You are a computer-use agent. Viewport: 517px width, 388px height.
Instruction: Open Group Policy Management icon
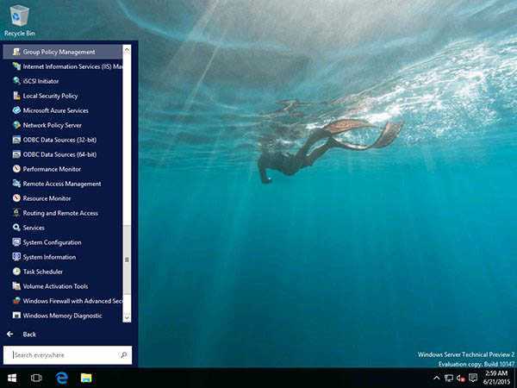(16, 52)
